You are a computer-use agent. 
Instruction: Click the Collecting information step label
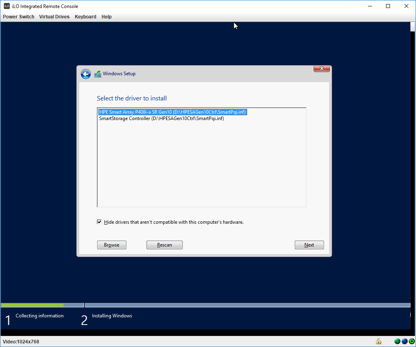[40, 316]
